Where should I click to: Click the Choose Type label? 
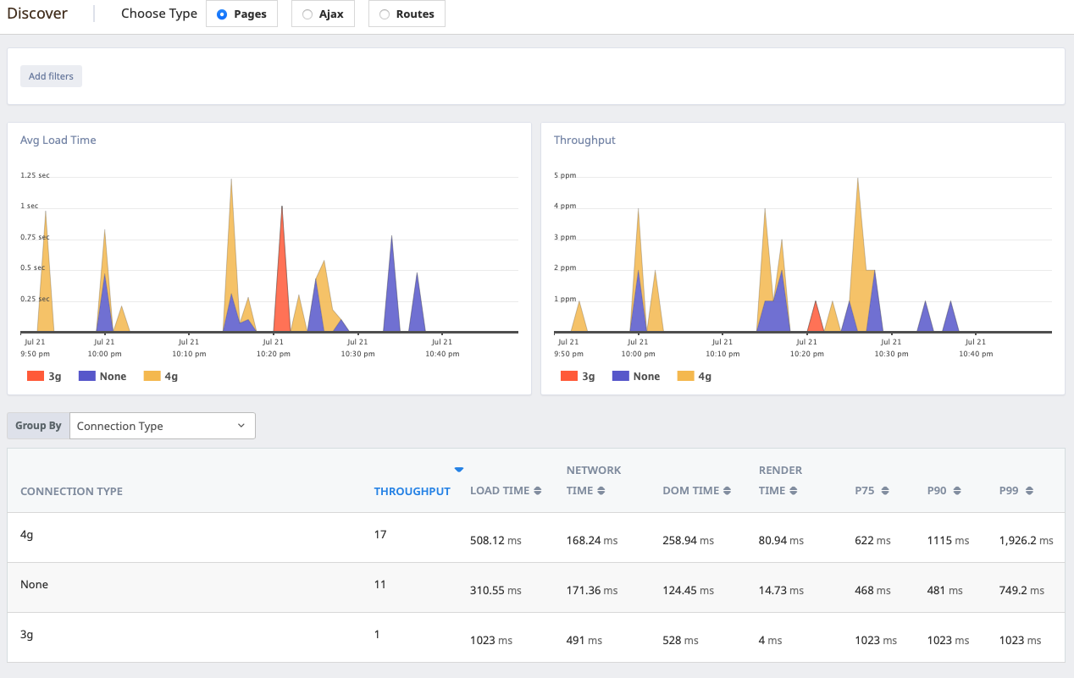coord(159,14)
